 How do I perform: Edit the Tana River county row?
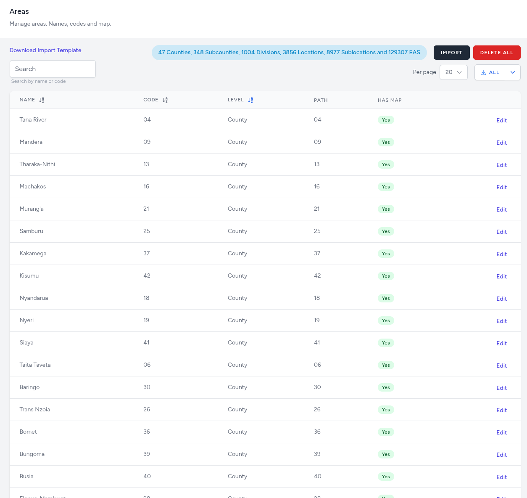tap(501, 120)
